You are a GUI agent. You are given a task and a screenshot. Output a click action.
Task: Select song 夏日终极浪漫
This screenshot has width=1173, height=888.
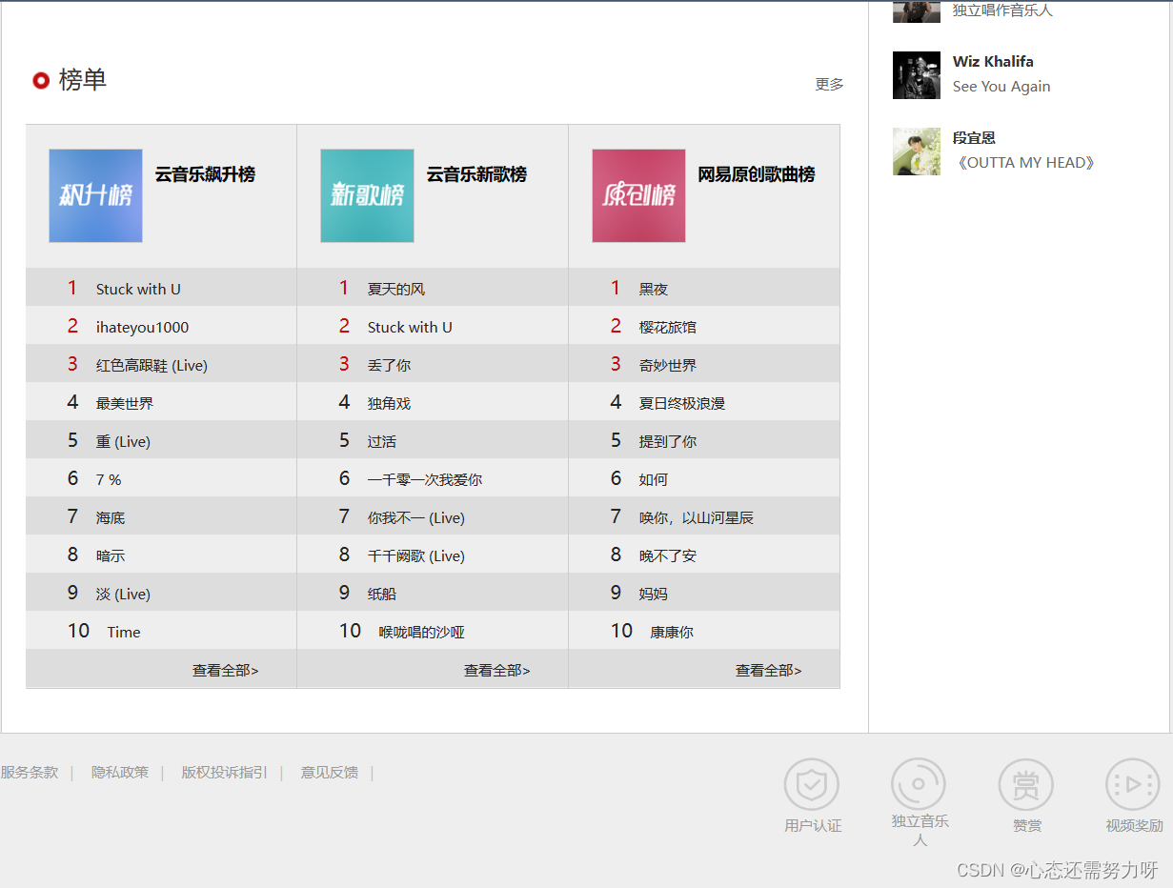click(682, 404)
